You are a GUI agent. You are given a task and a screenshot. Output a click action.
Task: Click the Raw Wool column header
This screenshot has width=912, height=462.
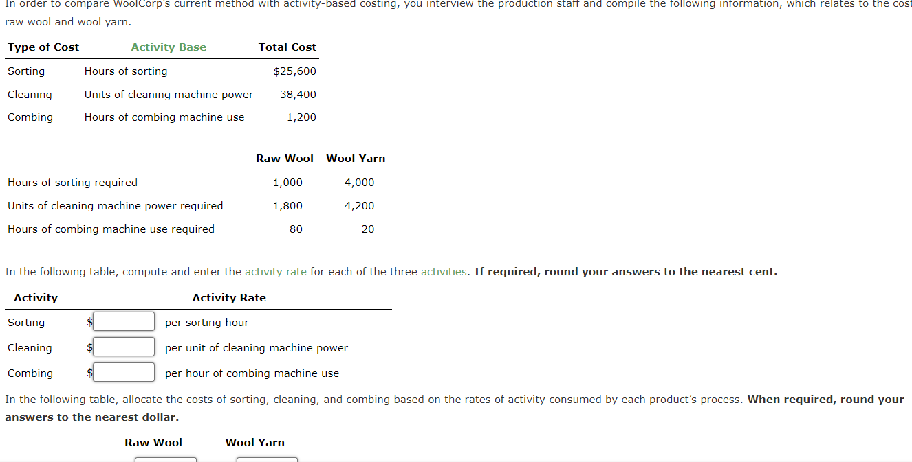pyautogui.click(x=285, y=158)
